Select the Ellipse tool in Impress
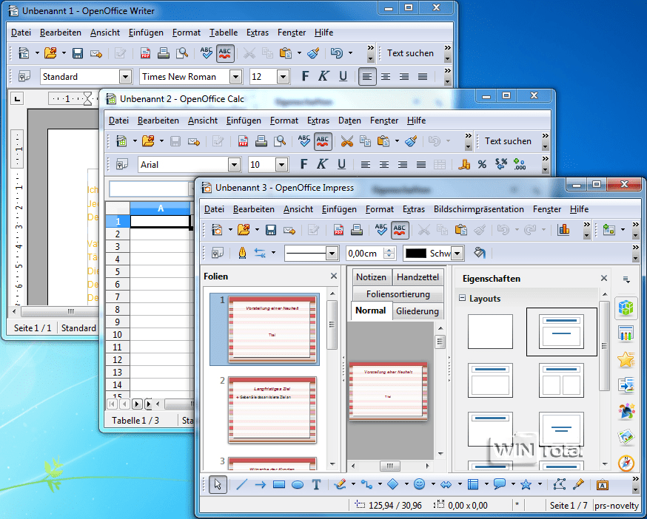647x519 pixels. [298, 485]
